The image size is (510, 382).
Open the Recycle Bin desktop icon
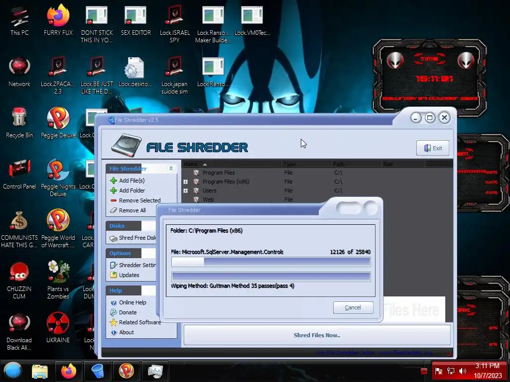coord(19,123)
